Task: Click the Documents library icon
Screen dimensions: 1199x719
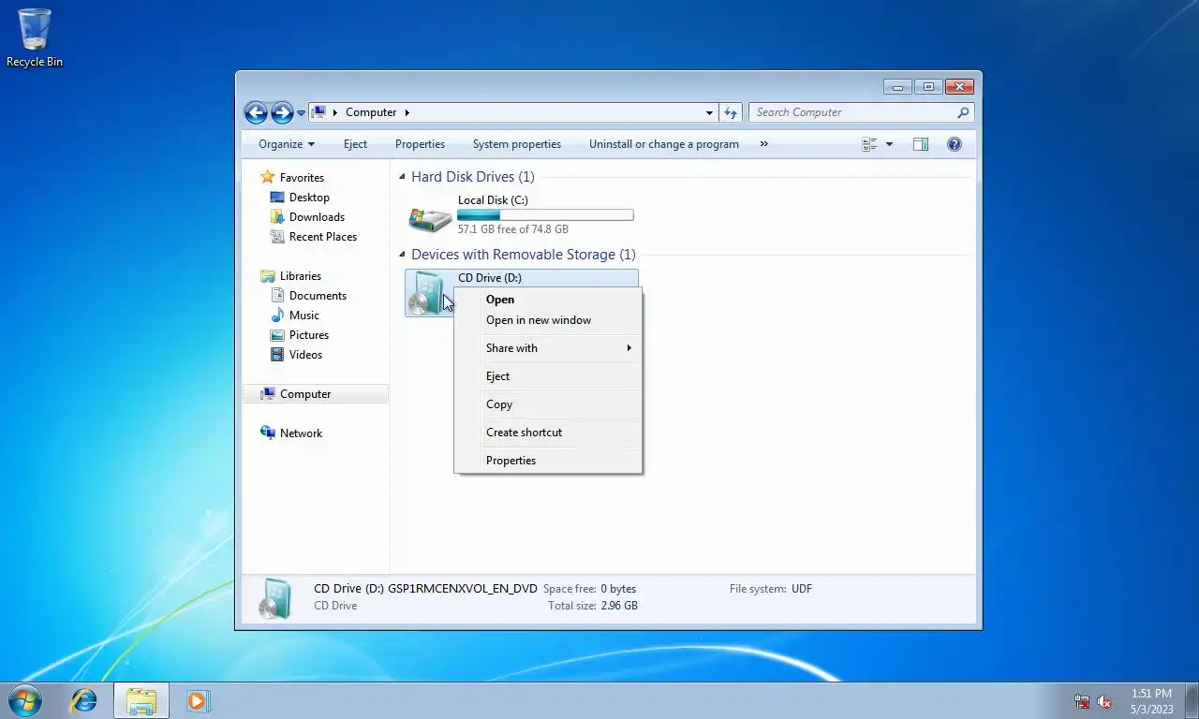Action: point(277,296)
